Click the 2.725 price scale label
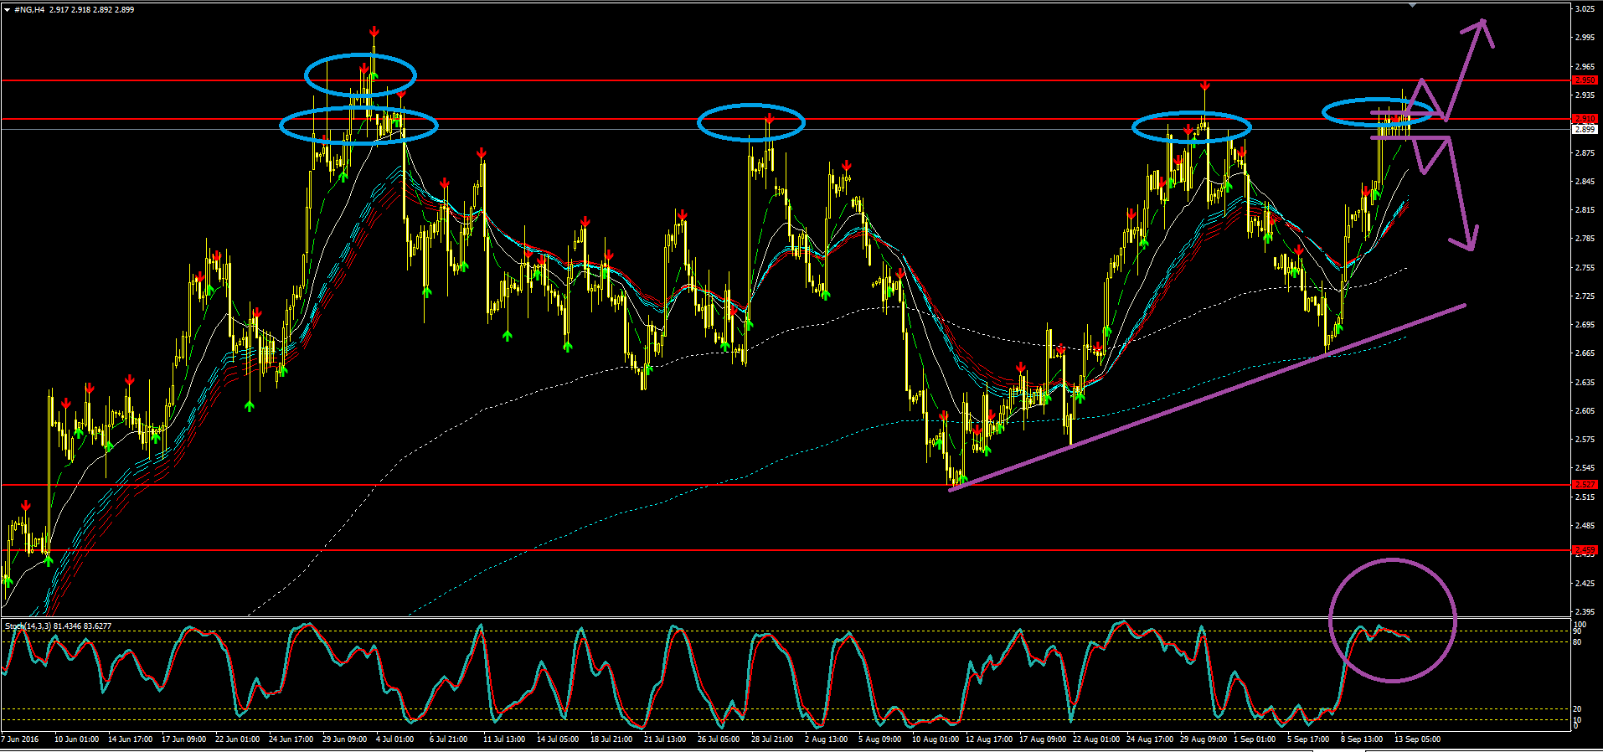This screenshot has width=1603, height=752. (1585, 296)
